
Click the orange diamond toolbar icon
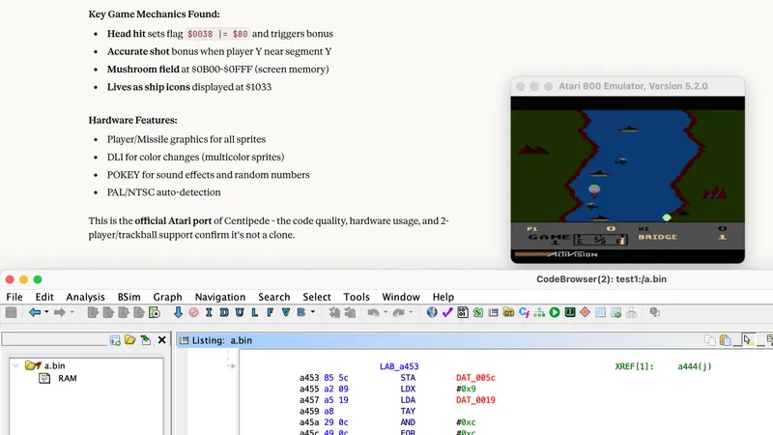coord(586,312)
